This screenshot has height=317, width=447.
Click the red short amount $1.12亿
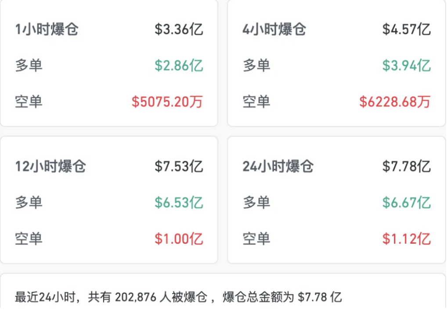point(406,239)
